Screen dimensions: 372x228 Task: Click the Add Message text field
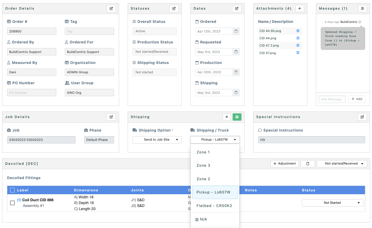[x=332, y=99]
